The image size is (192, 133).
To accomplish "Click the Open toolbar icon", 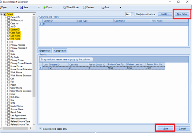I will [x=2, y=7].
